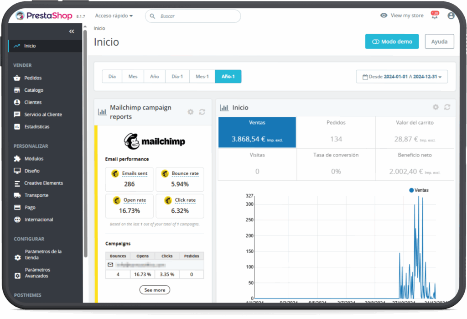This screenshot has height=319, width=467.
Task: Open the Acceso rápido dropdown
Action: point(114,16)
